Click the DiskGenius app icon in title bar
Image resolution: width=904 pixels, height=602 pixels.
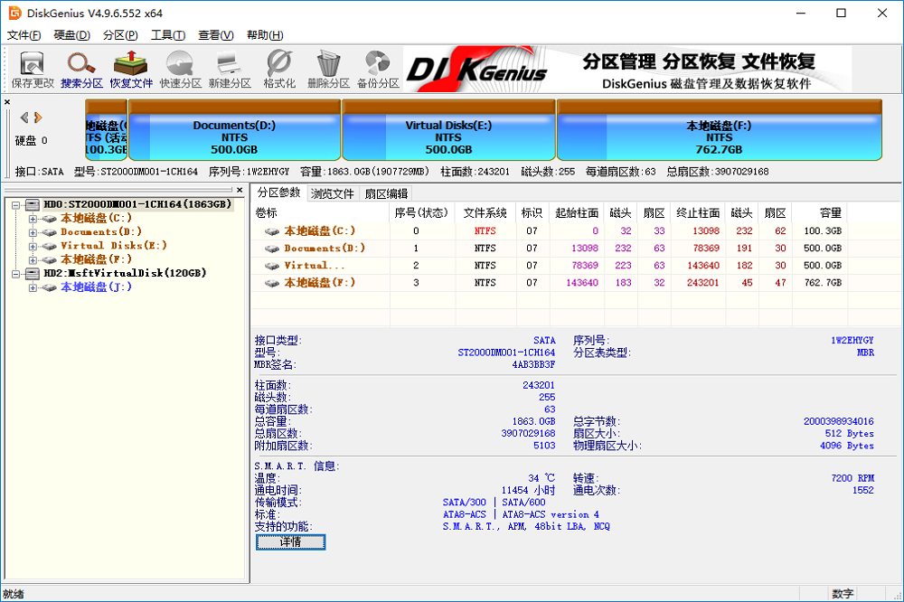coord(14,13)
